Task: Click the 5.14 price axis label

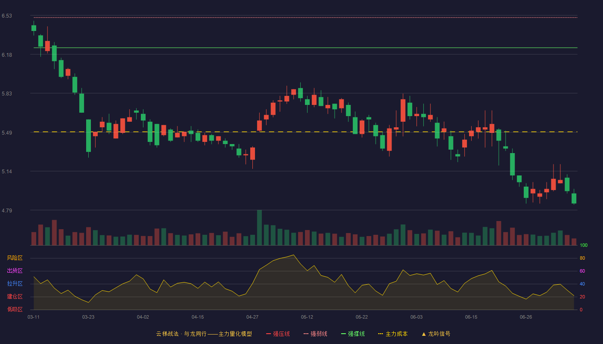Action: click(x=7, y=172)
